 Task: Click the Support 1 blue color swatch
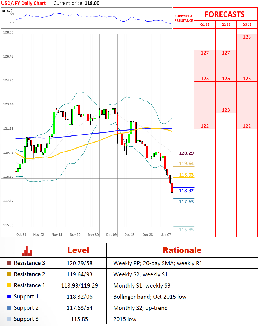pyautogui.click(x=9, y=297)
